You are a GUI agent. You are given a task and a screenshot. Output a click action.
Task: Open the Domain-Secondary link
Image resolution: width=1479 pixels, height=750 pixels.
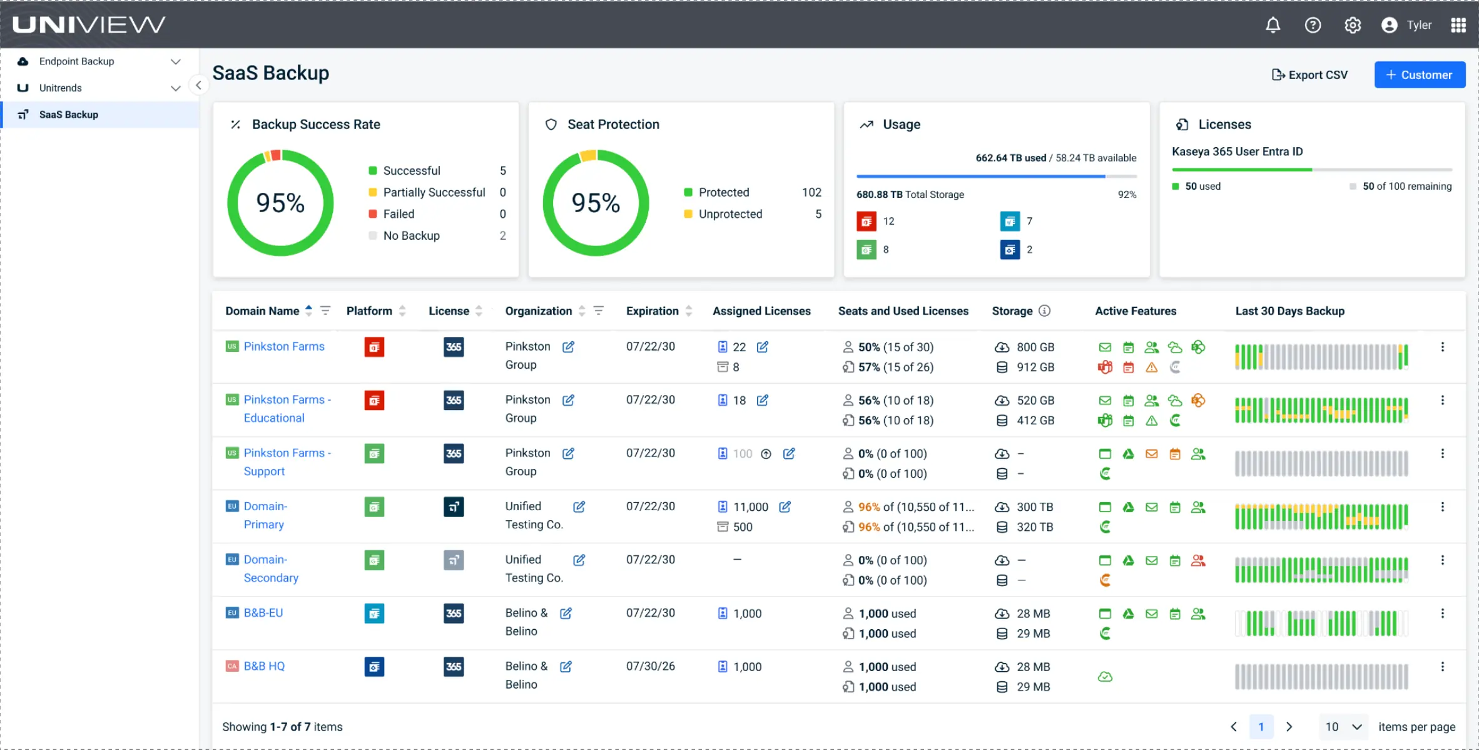[x=271, y=568]
